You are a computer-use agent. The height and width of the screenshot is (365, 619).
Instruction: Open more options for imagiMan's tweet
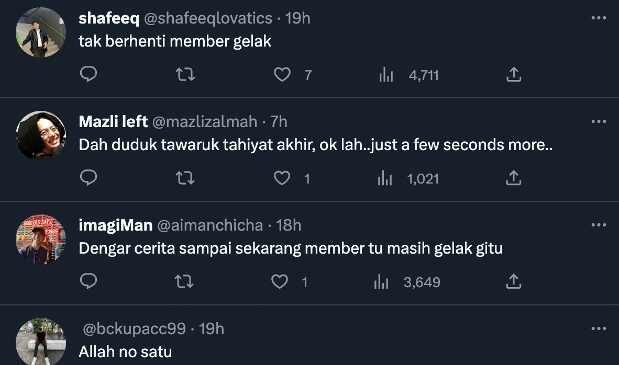coord(598,225)
